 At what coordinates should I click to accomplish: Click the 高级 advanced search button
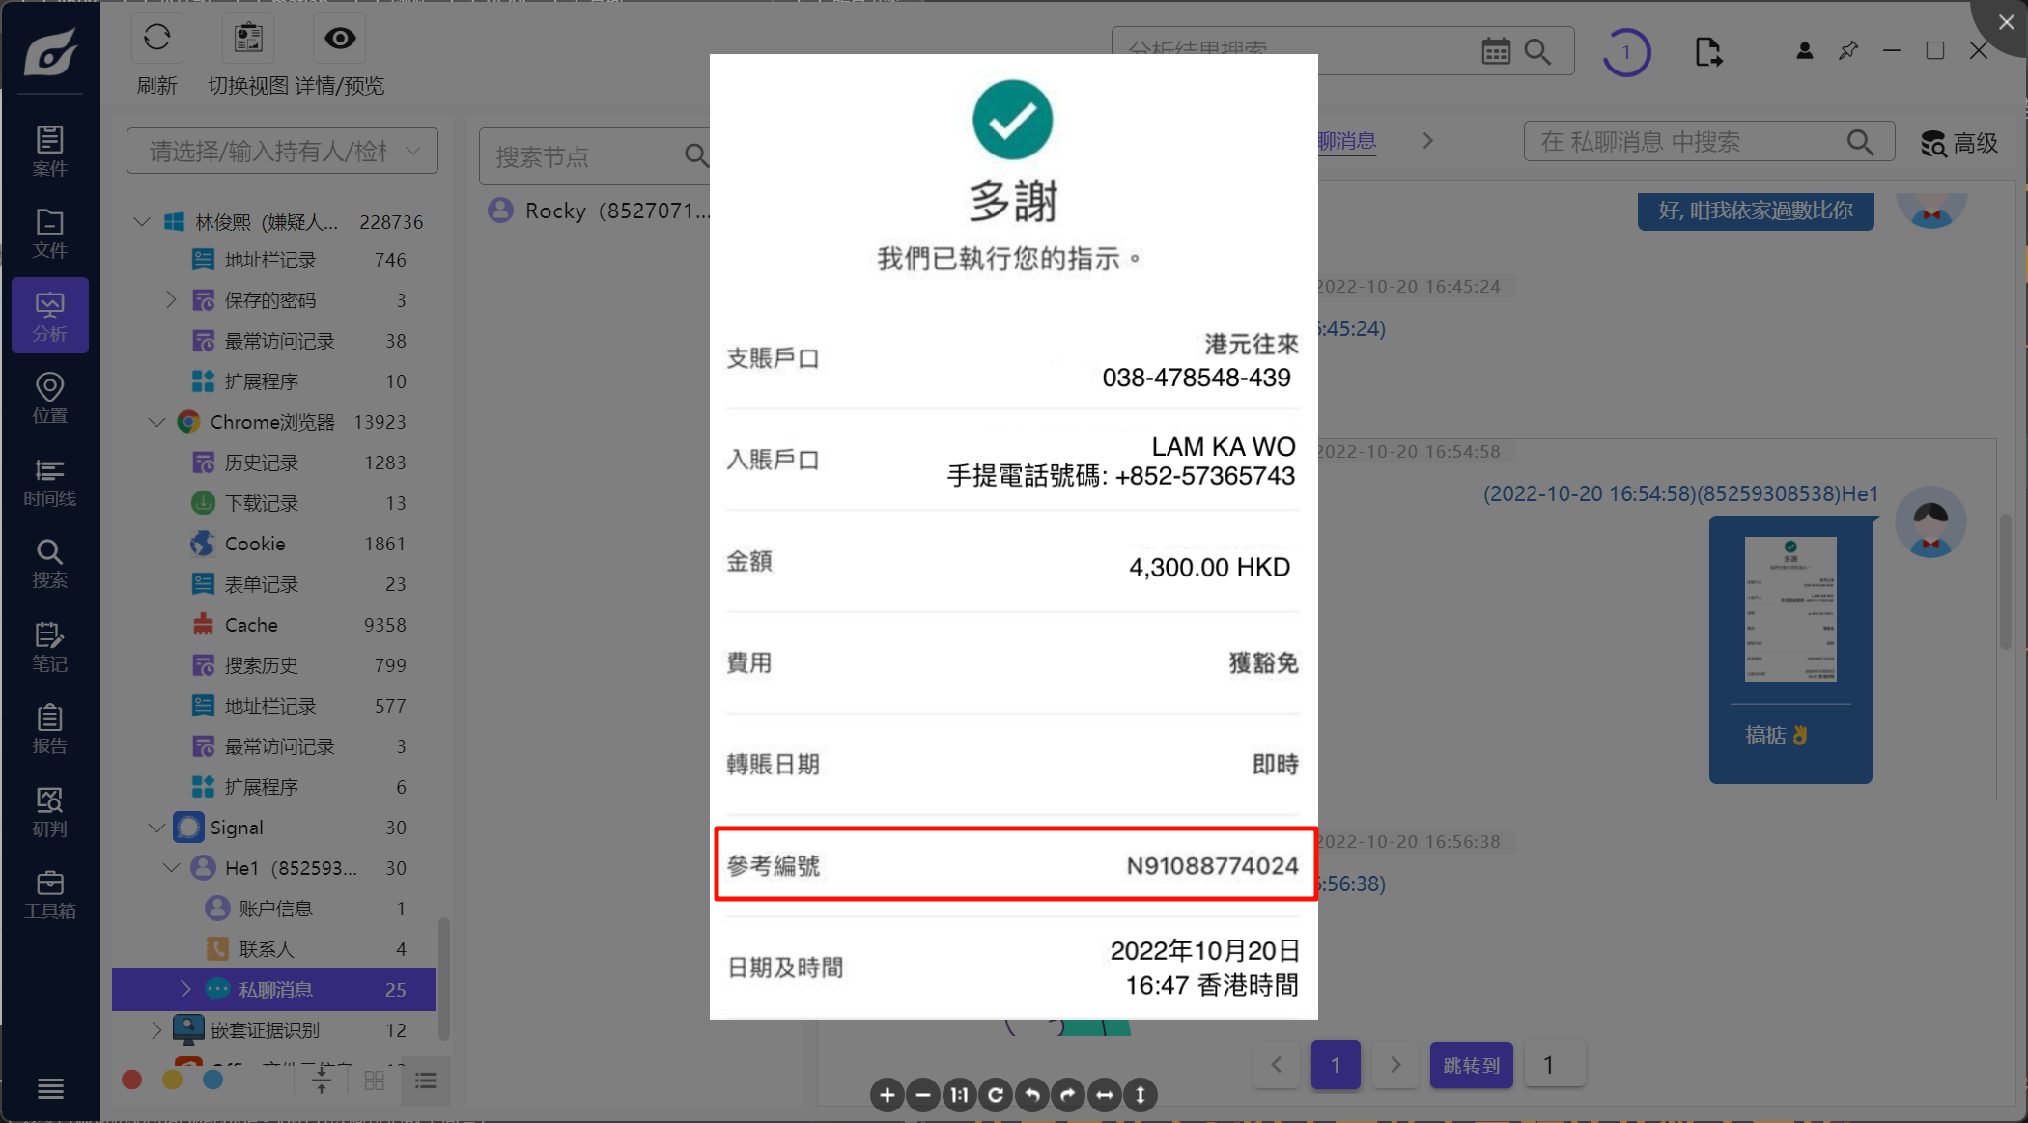click(1959, 144)
